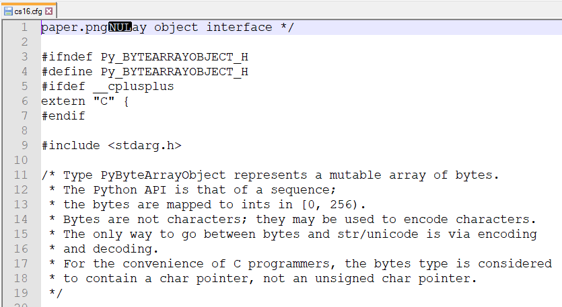The image size is (562, 307).
Task: Click the word 'PyByteArrayObject' on line 11
Action: pyautogui.click(x=163, y=175)
